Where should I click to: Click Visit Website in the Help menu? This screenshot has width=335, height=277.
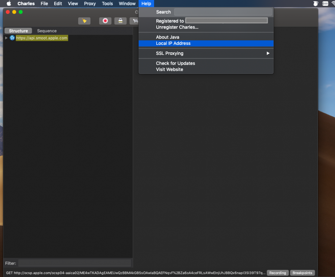(206, 69)
